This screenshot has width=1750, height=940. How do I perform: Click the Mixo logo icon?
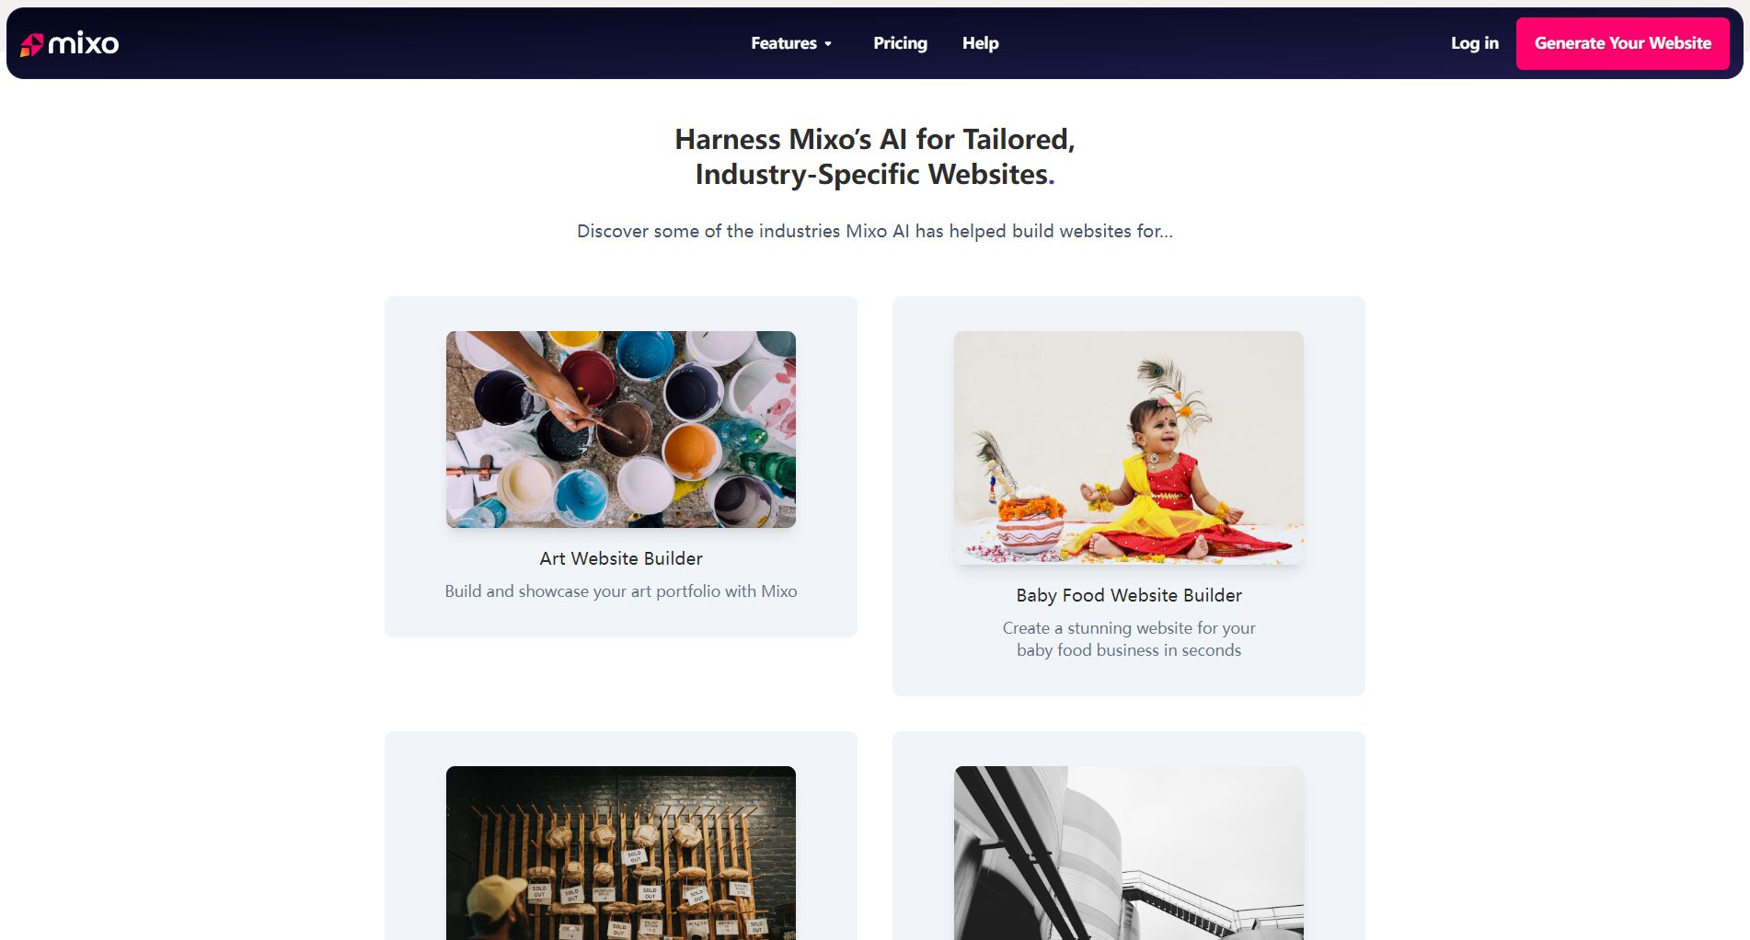[x=31, y=44]
